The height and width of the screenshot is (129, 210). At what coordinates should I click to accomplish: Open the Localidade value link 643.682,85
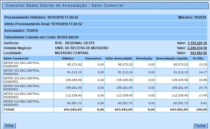[x=198, y=53]
